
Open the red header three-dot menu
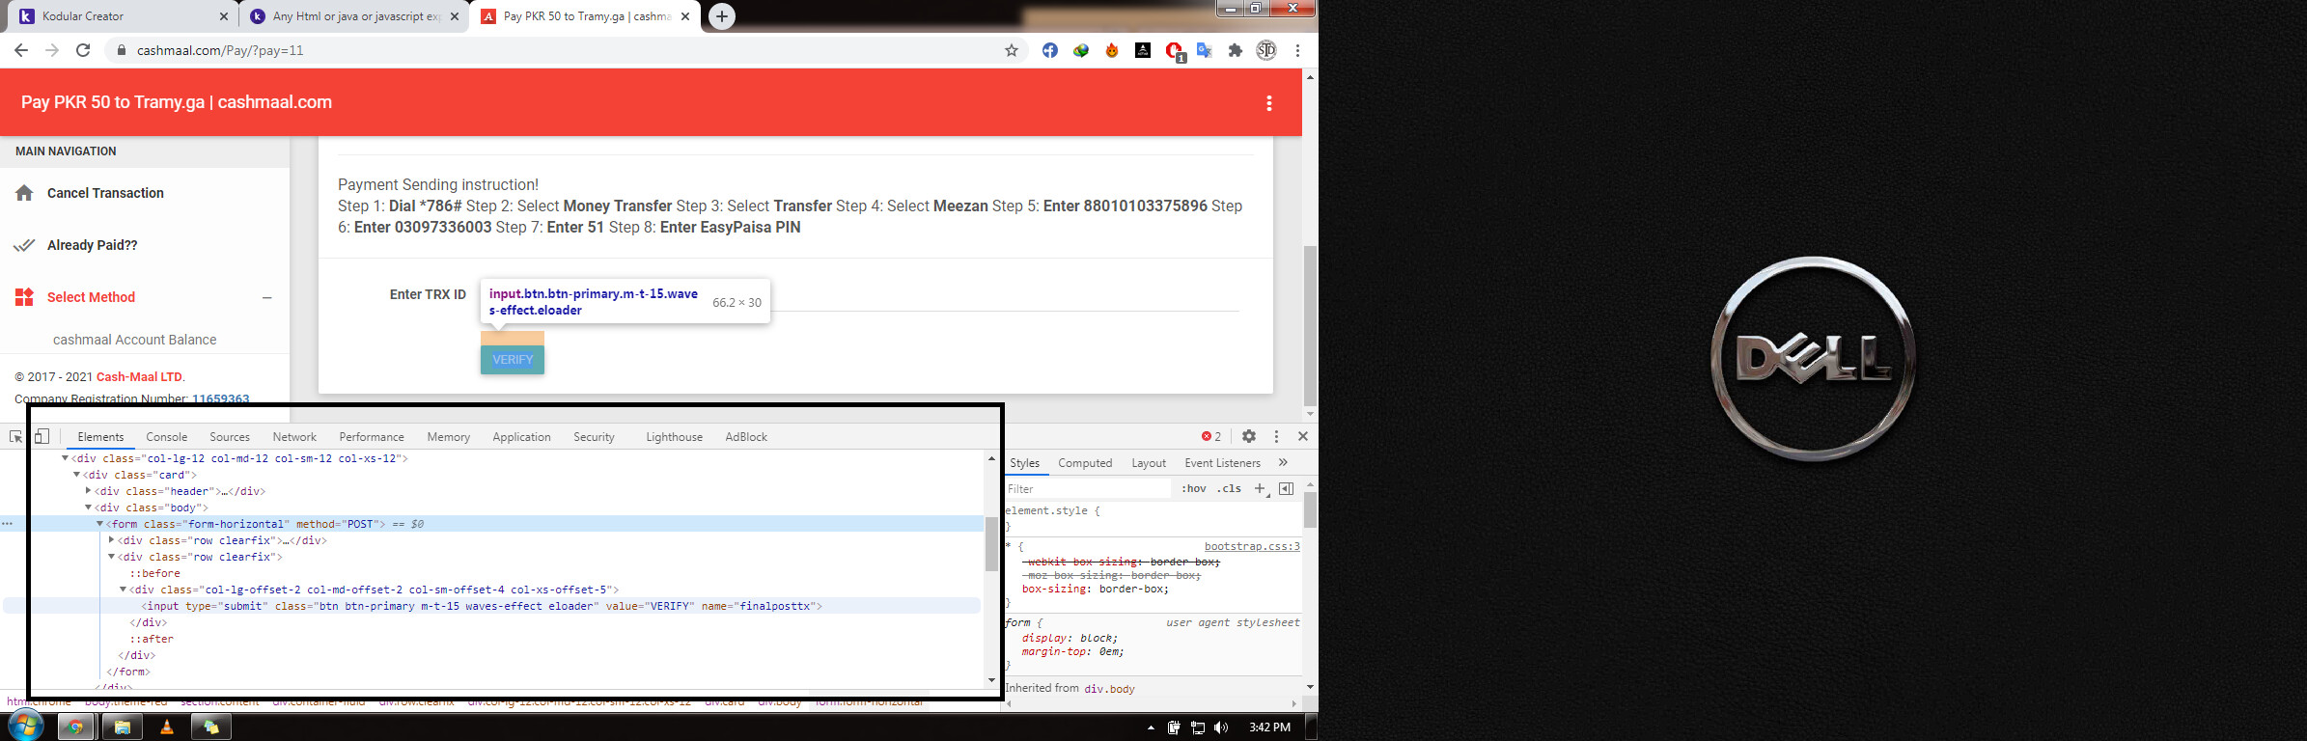[x=1268, y=103]
